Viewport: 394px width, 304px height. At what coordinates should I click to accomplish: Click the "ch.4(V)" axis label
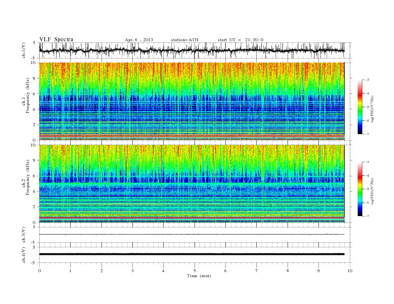(24, 255)
